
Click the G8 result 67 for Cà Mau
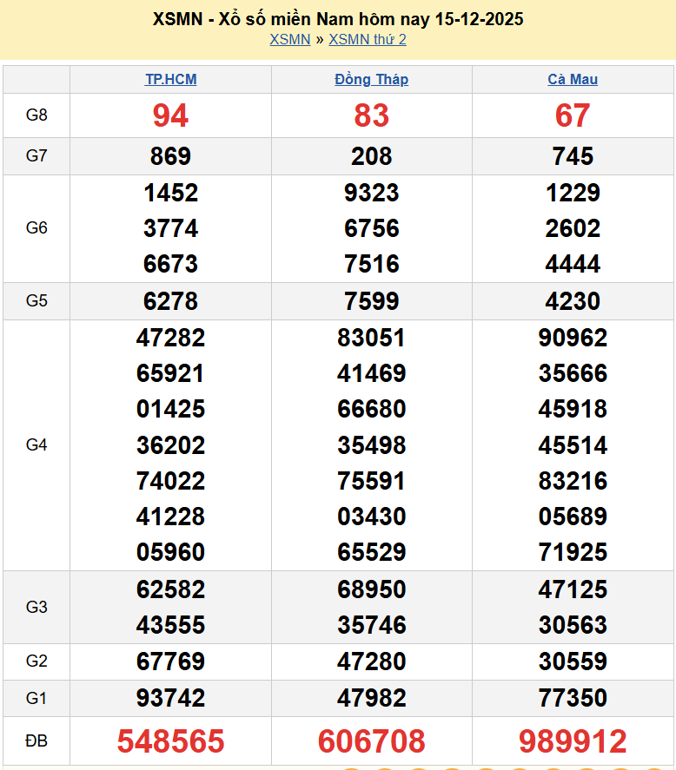(x=573, y=115)
